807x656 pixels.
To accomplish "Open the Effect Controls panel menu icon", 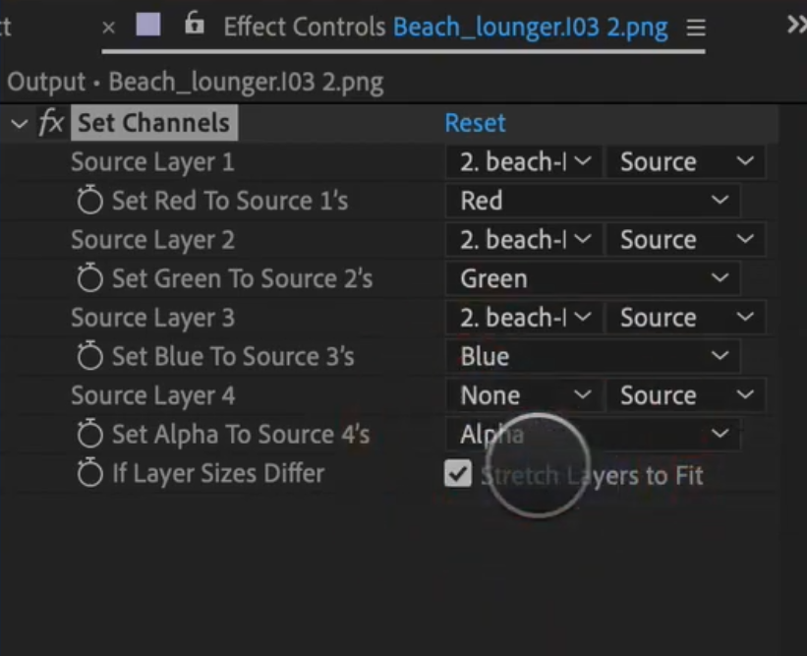I will coord(696,29).
